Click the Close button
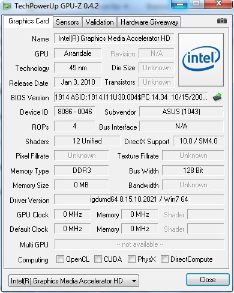 [x=208, y=279]
